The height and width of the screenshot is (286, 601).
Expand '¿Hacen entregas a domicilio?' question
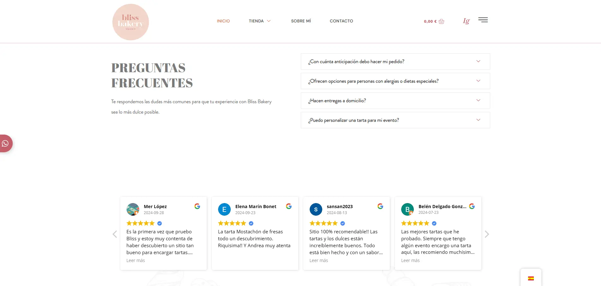point(395,101)
